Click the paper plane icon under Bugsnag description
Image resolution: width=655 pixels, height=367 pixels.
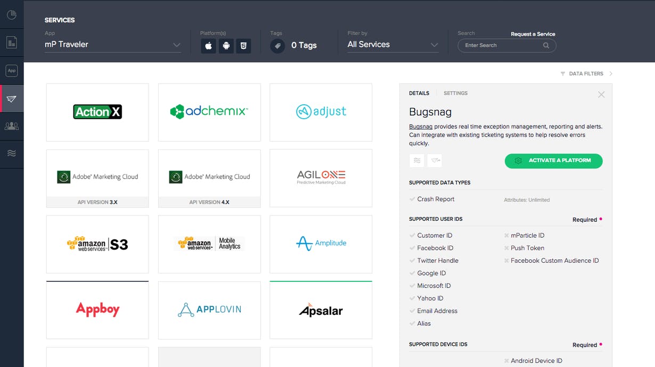tap(435, 161)
